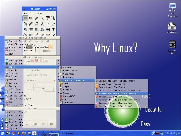Viewport: 181px width, 136px height.
Task: Launch the globe web browser icon on panel
Action: (29, 133)
